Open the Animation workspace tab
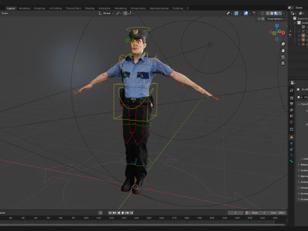Screen dimensions: 308x231 click(105, 8)
